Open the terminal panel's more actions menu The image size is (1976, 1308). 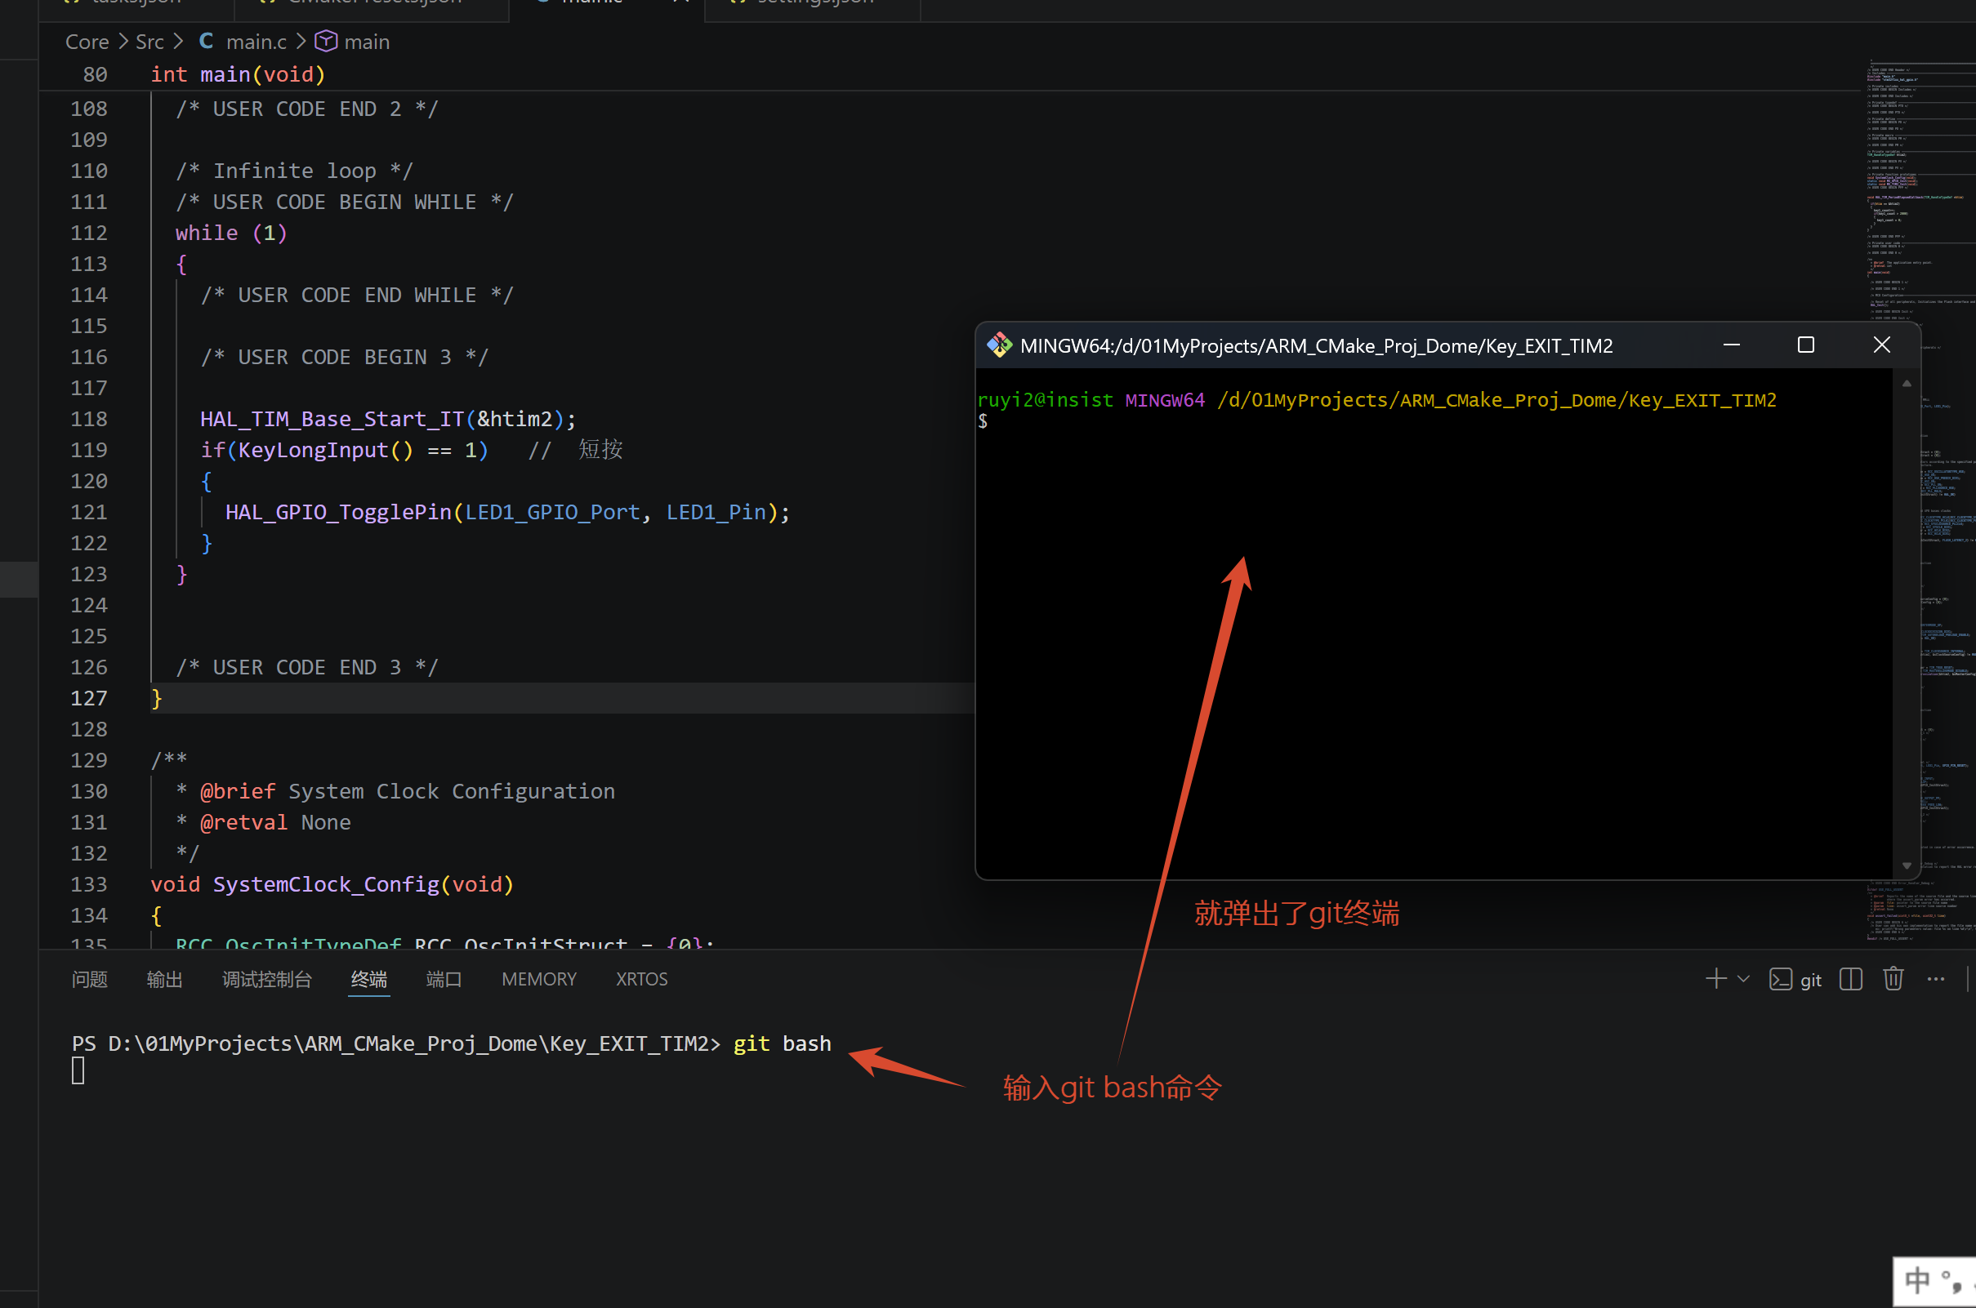(1936, 979)
